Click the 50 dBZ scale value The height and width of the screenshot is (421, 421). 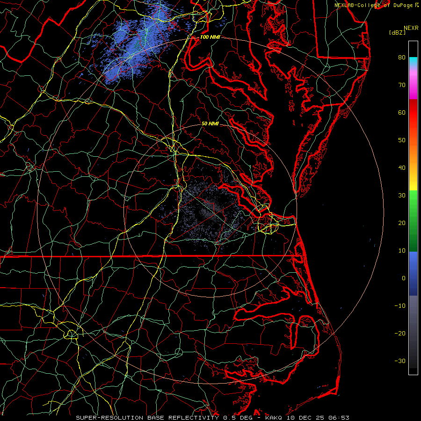coord(402,140)
